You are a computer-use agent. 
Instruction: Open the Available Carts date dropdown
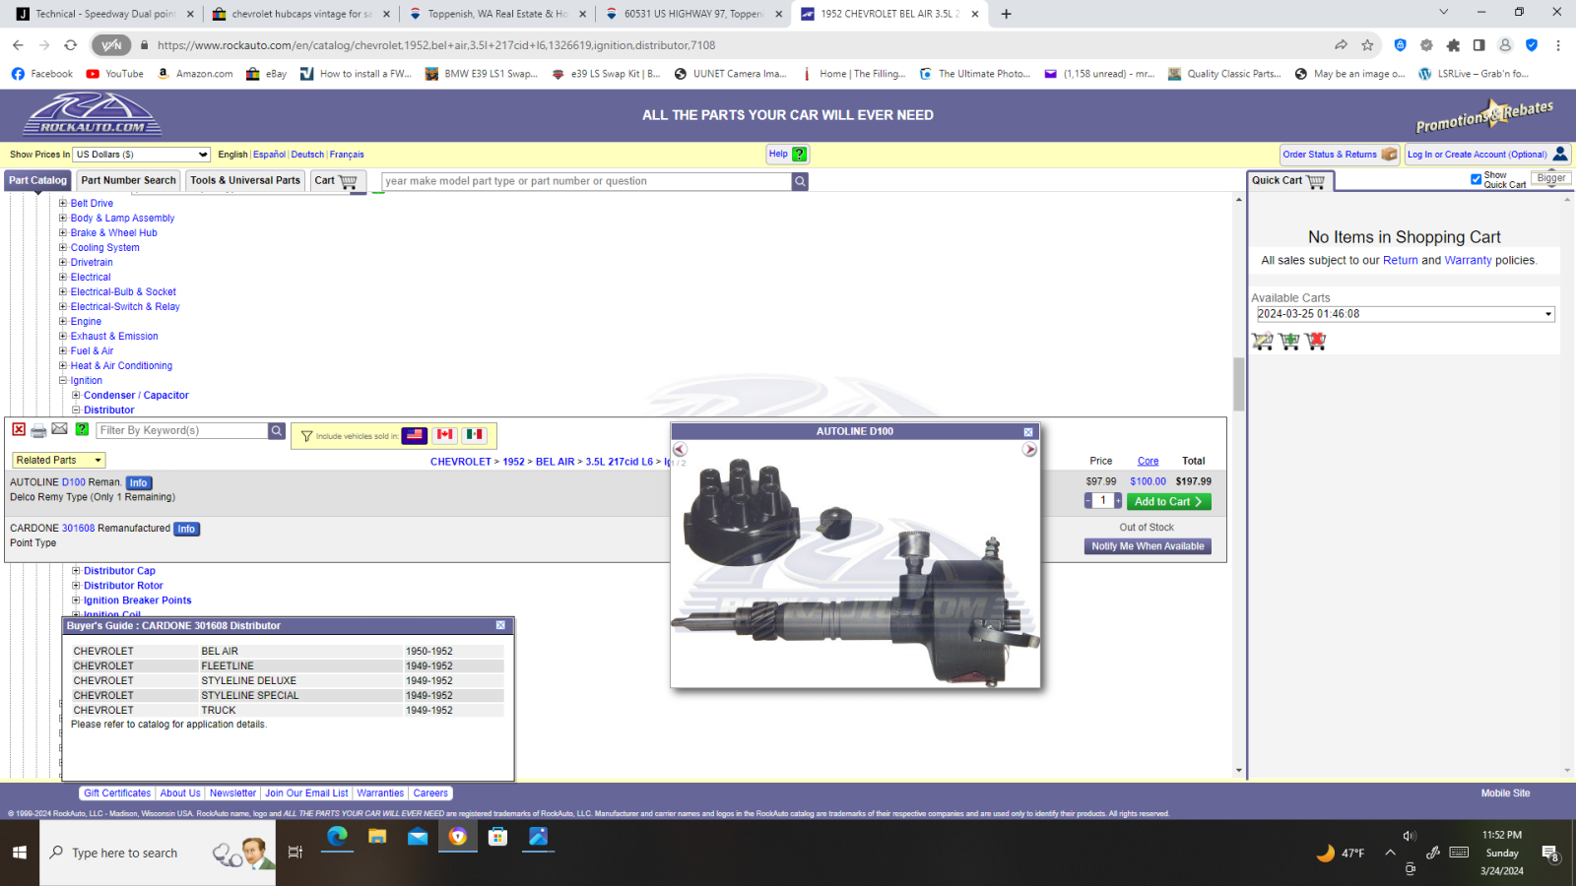(1406, 314)
